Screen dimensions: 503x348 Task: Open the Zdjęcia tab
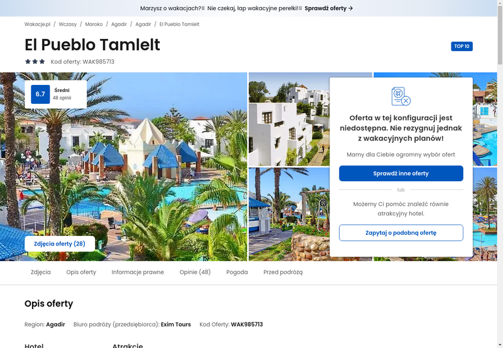click(41, 272)
